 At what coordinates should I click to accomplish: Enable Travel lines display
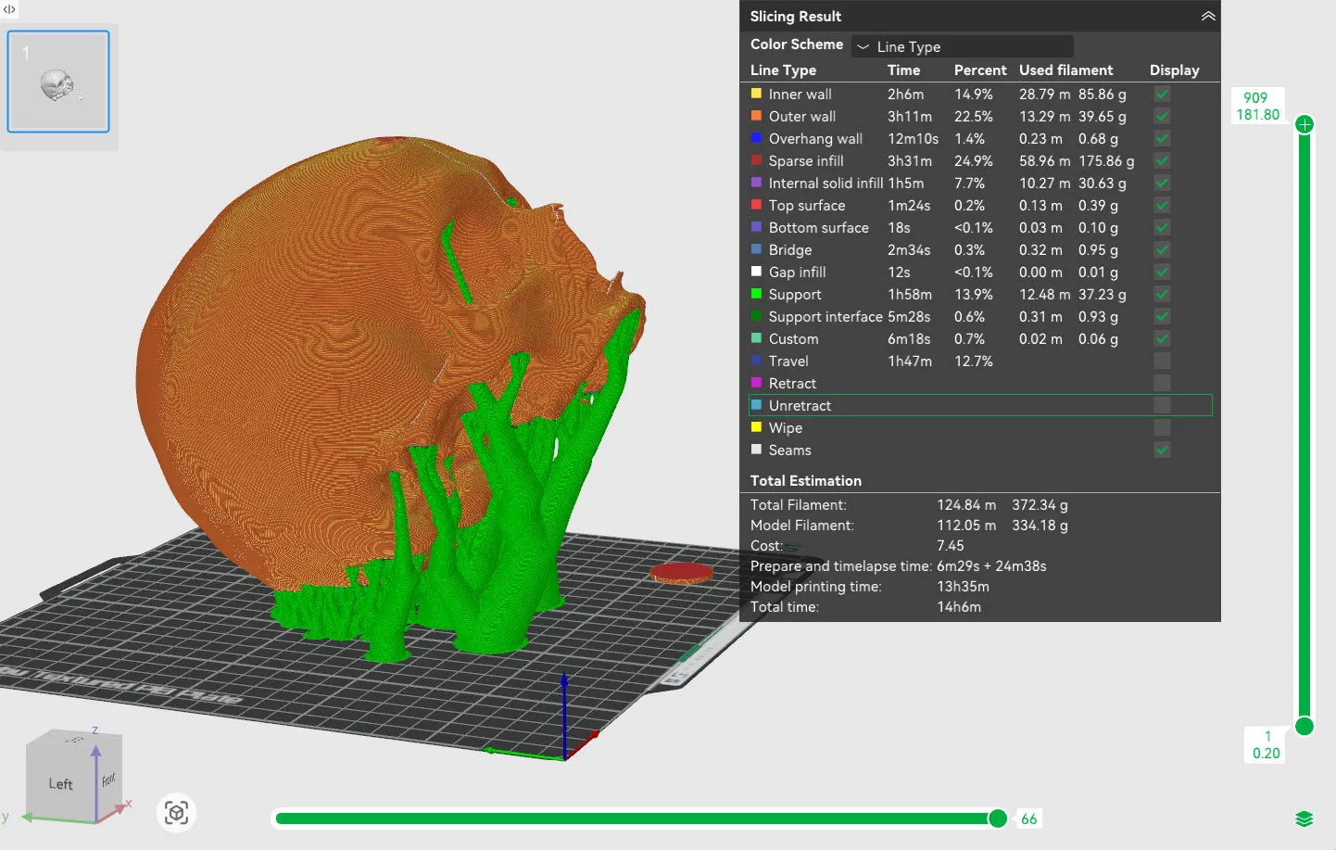coord(1162,362)
